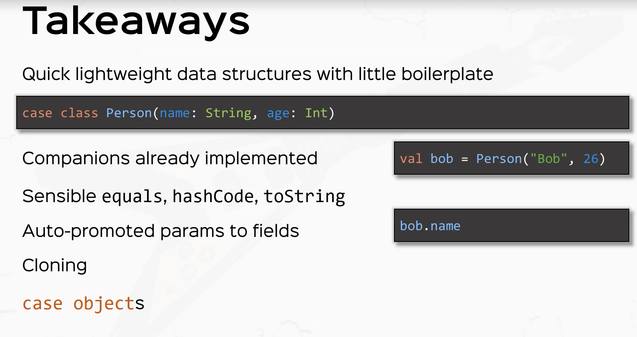Click the 'case' keyword in the code box
This screenshot has height=337, width=637.
(x=37, y=113)
